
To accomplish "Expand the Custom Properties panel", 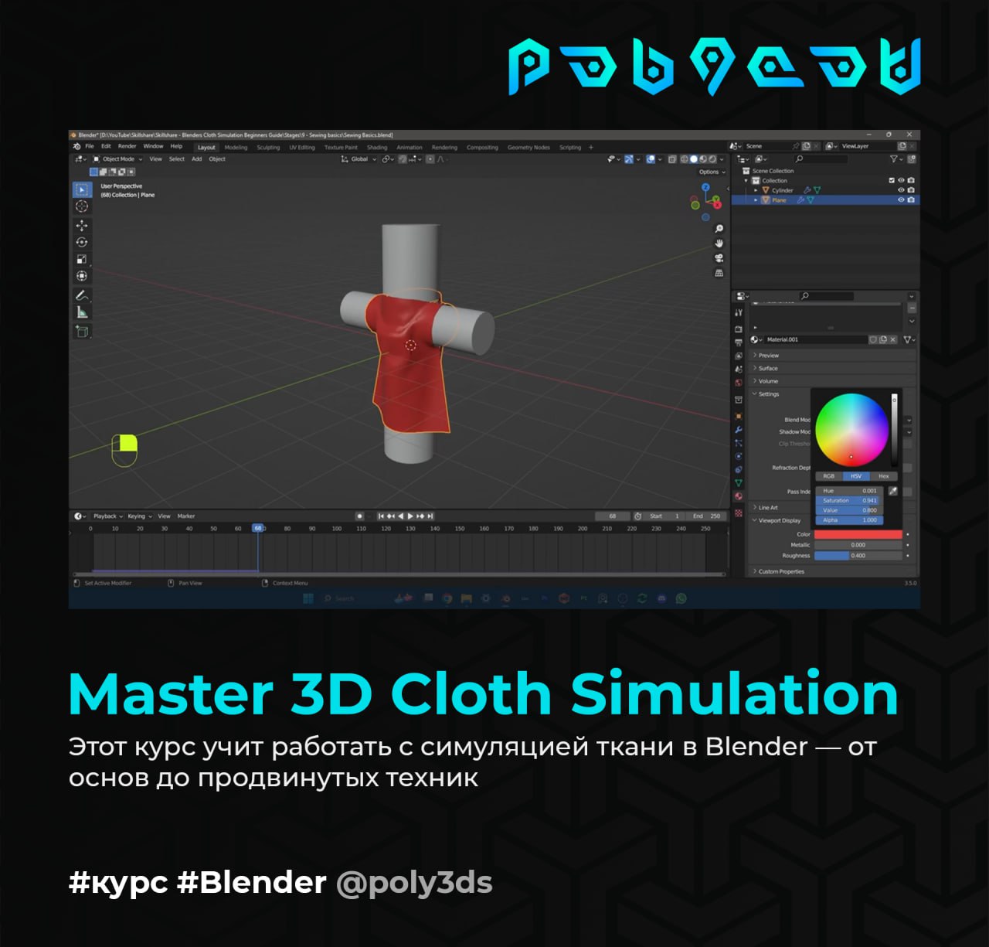I will (x=831, y=572).
